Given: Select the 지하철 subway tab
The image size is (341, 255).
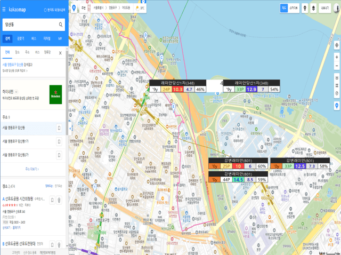Looking at the screenshot, I should [47, 38].
